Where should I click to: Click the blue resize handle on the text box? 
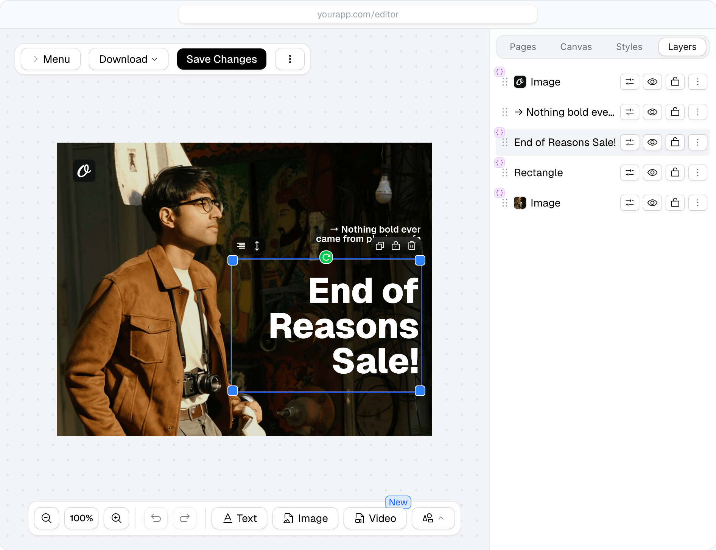(232, 260)
